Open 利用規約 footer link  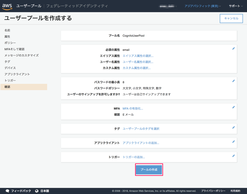[235, 191]
